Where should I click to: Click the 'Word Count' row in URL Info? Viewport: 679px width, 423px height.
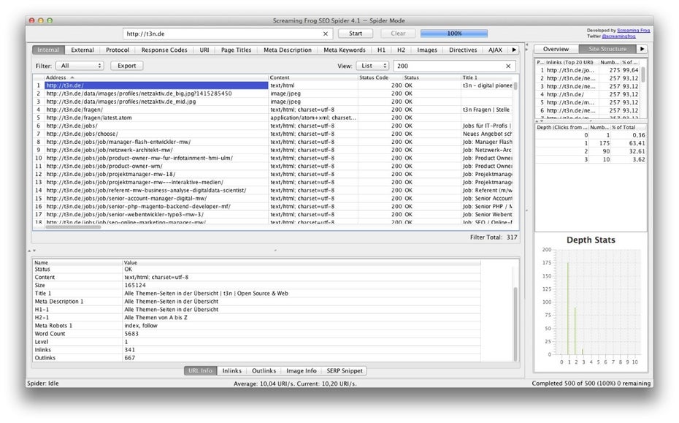point(257,334)
